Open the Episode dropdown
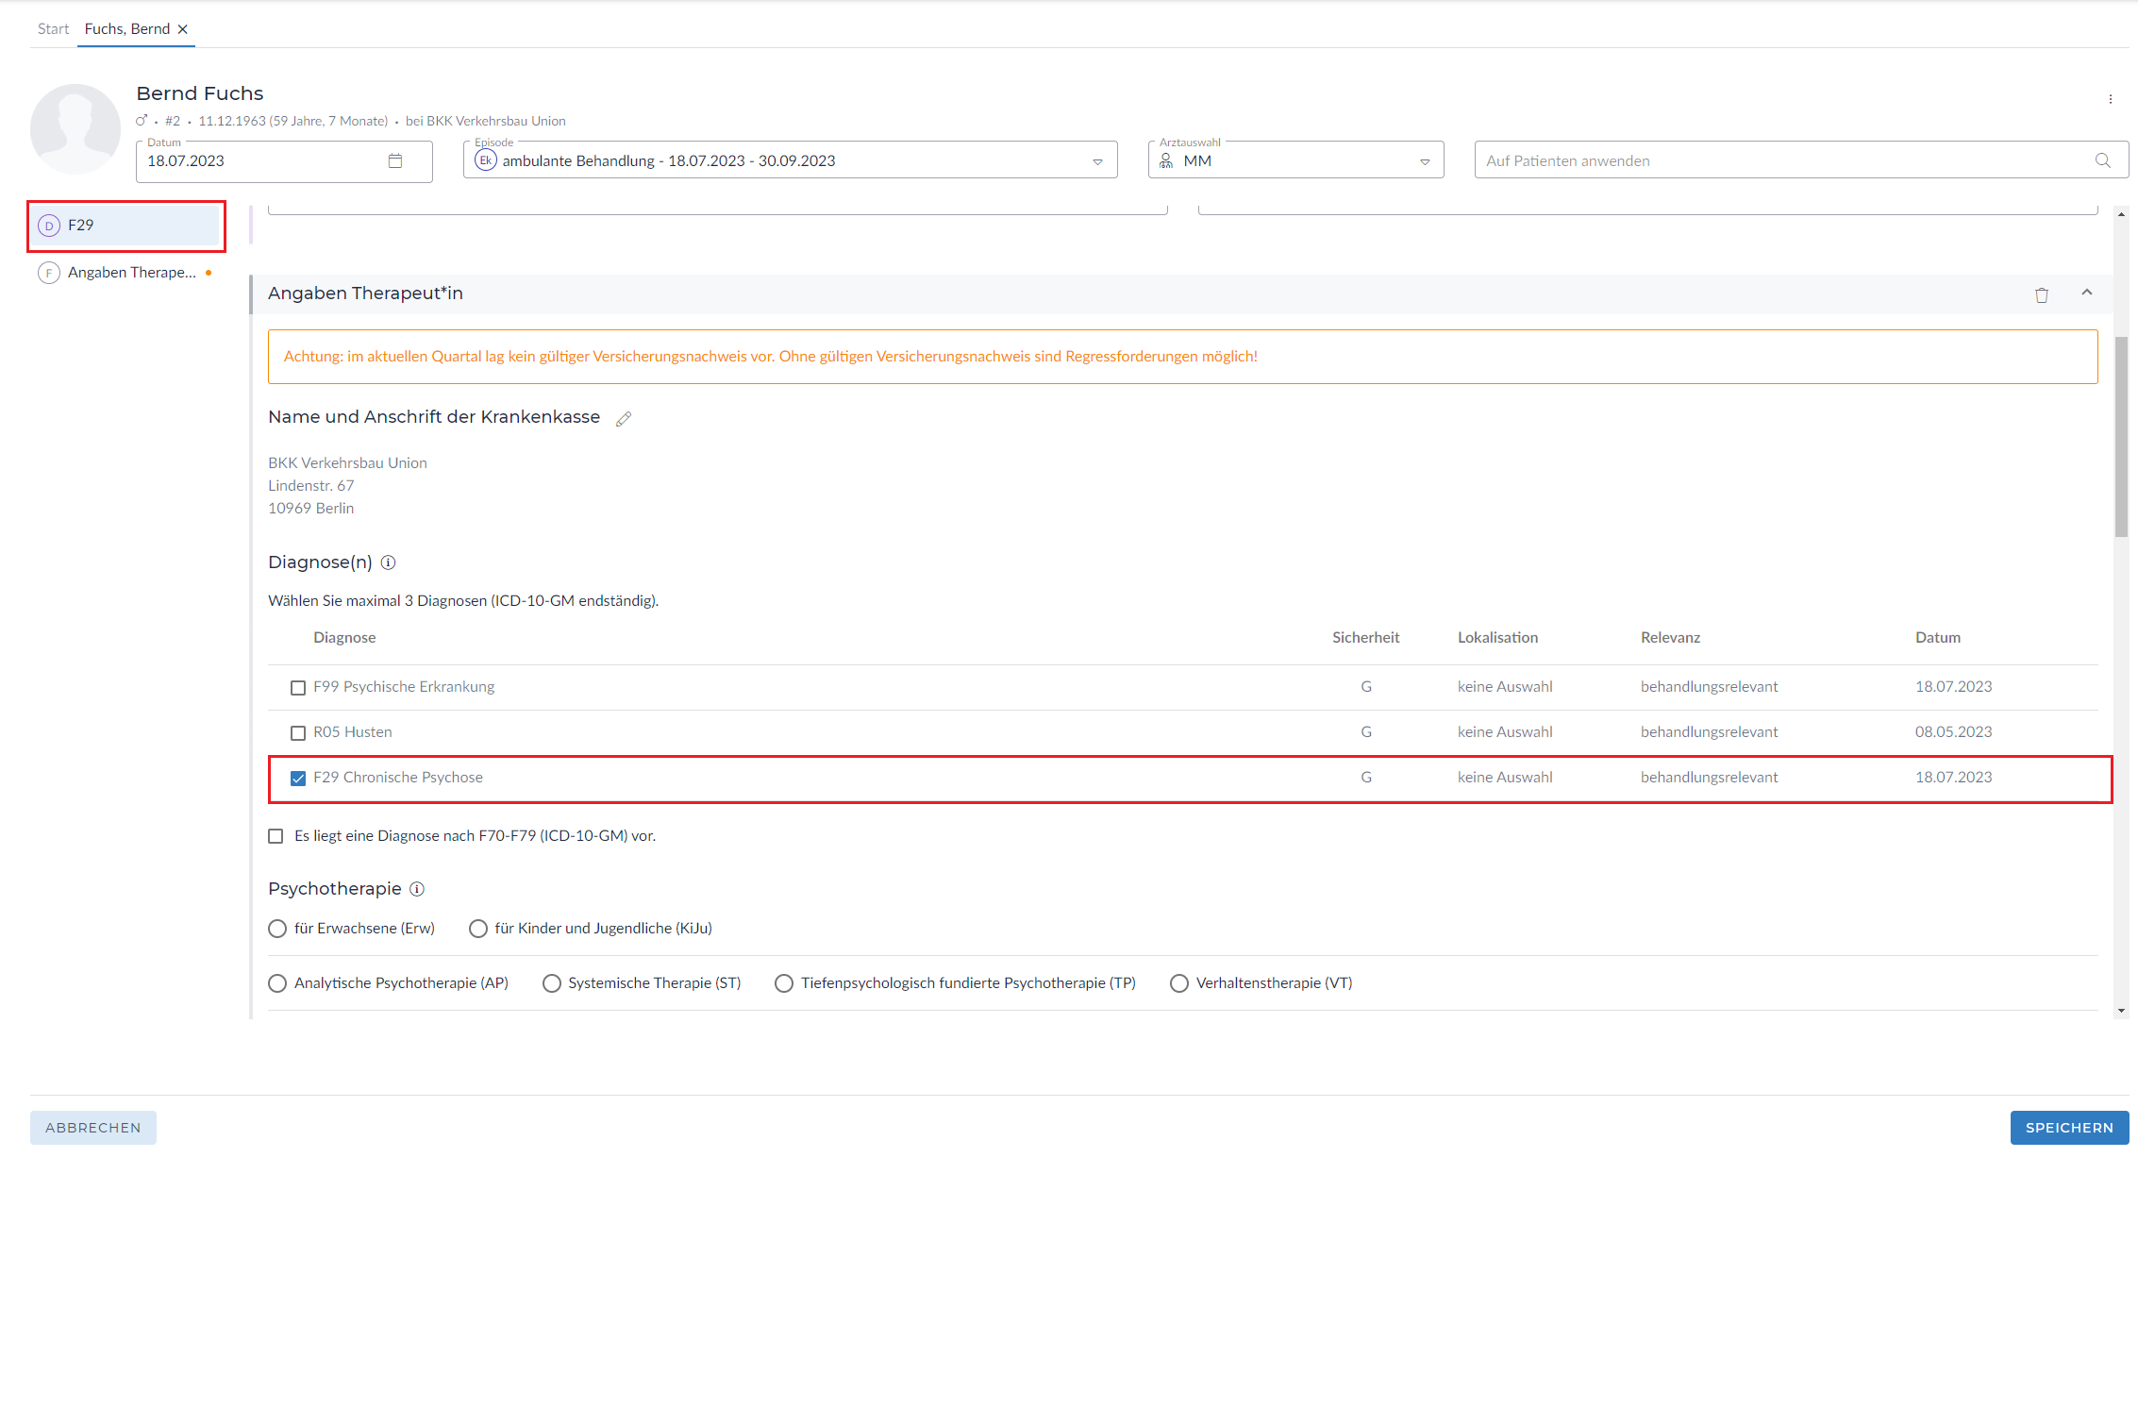Viewport: 2138px width, 1409px height. pos(1097,161)
